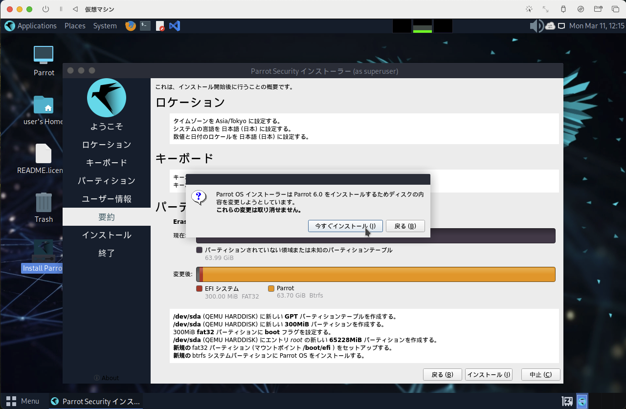
Task: Open the disc drive icon in the VM toolbar
Action: pyautogui.click(x=581, y=9)
